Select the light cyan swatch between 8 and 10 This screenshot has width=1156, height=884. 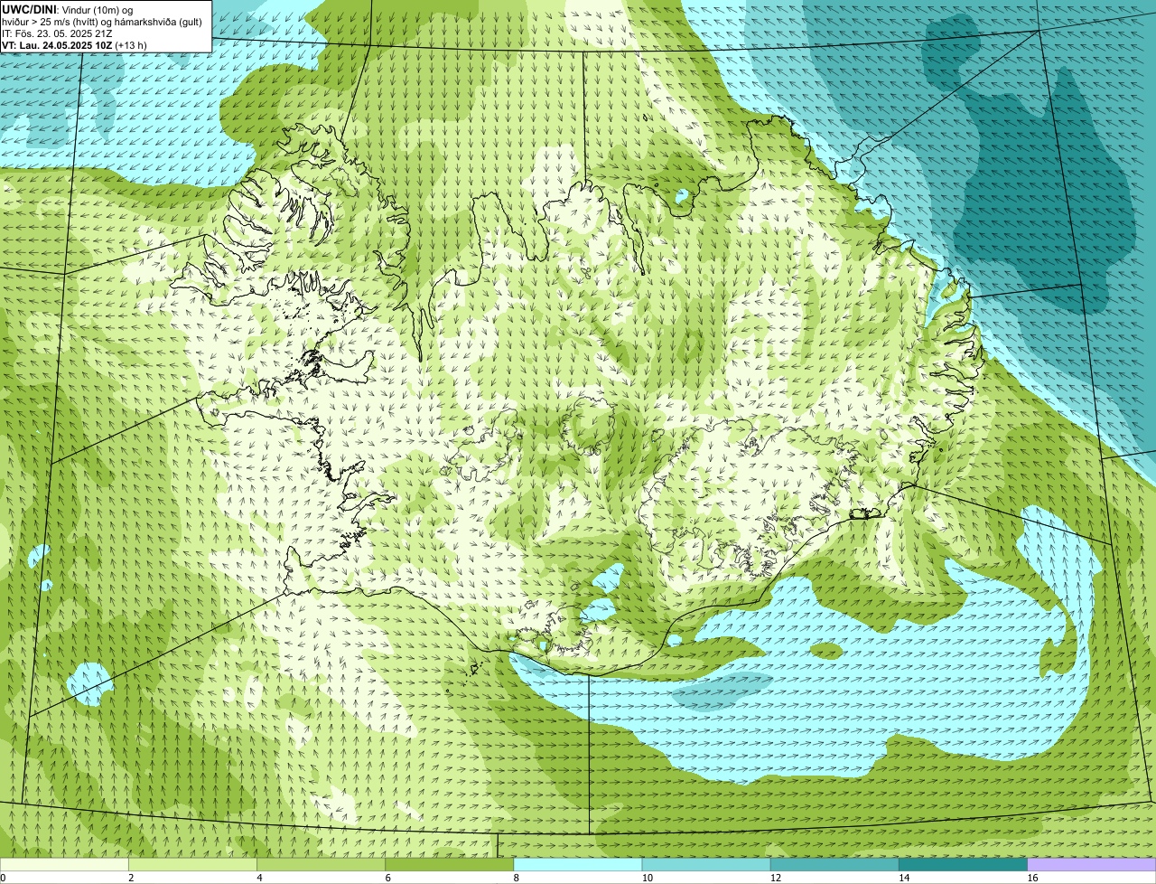578,864
